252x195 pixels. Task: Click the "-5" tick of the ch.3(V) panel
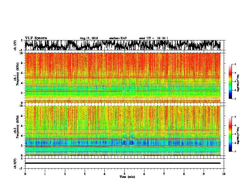(x=22, y=169)
